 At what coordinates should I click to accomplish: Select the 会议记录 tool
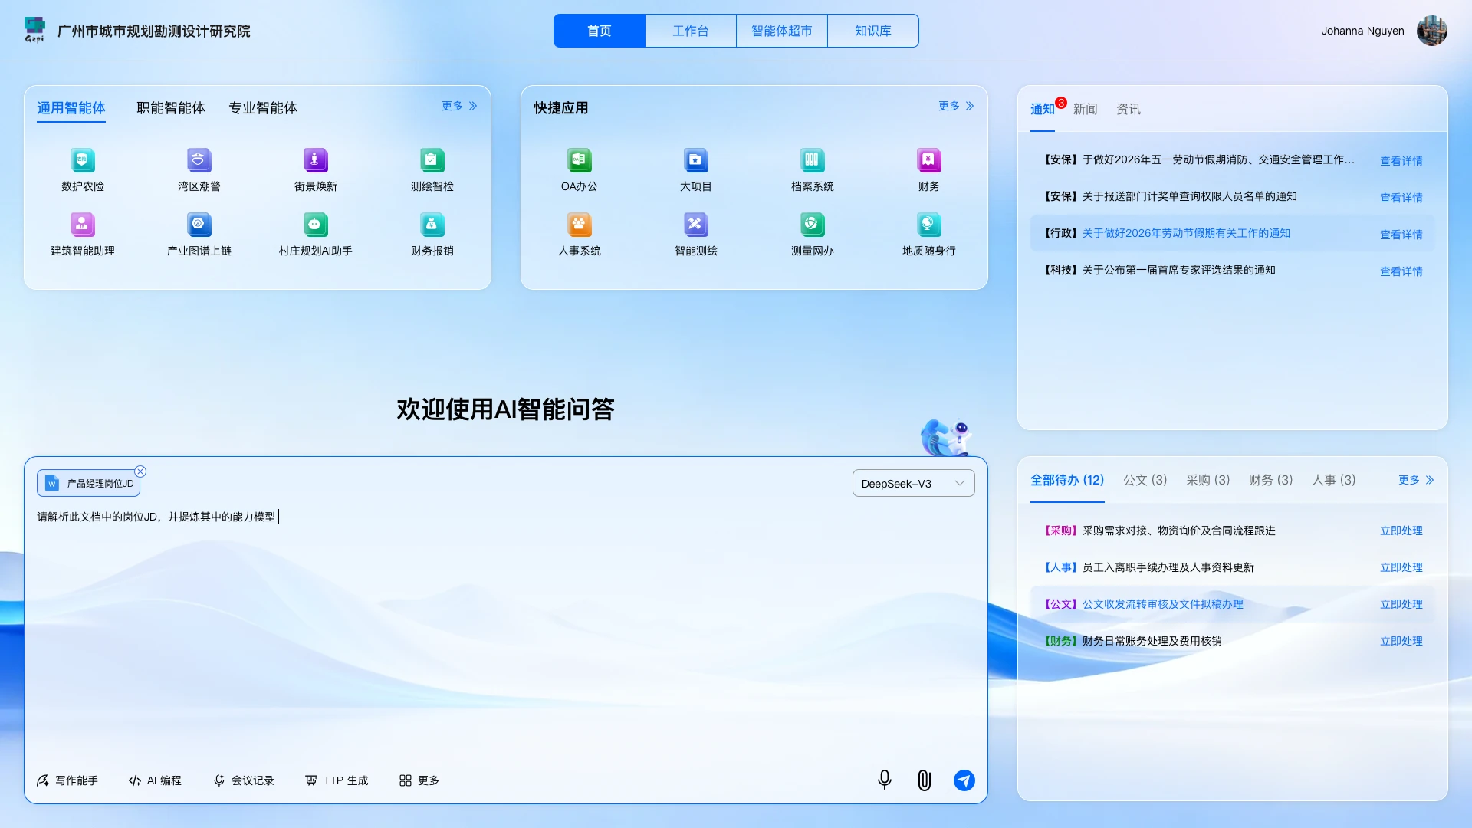click(x=244, y=780)
